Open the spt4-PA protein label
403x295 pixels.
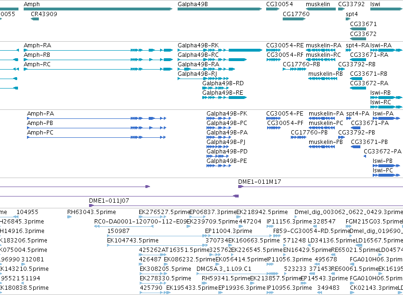(x=358, y=114)
